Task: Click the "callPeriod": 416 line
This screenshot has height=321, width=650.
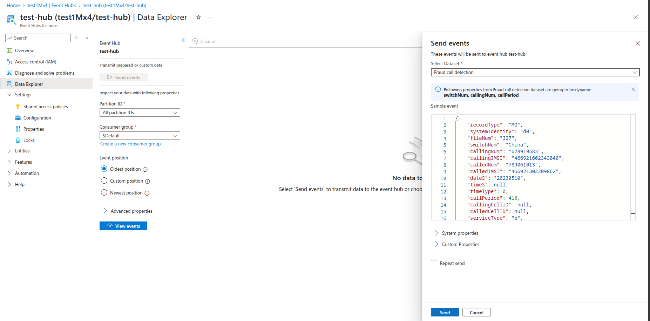Action: 494,198
